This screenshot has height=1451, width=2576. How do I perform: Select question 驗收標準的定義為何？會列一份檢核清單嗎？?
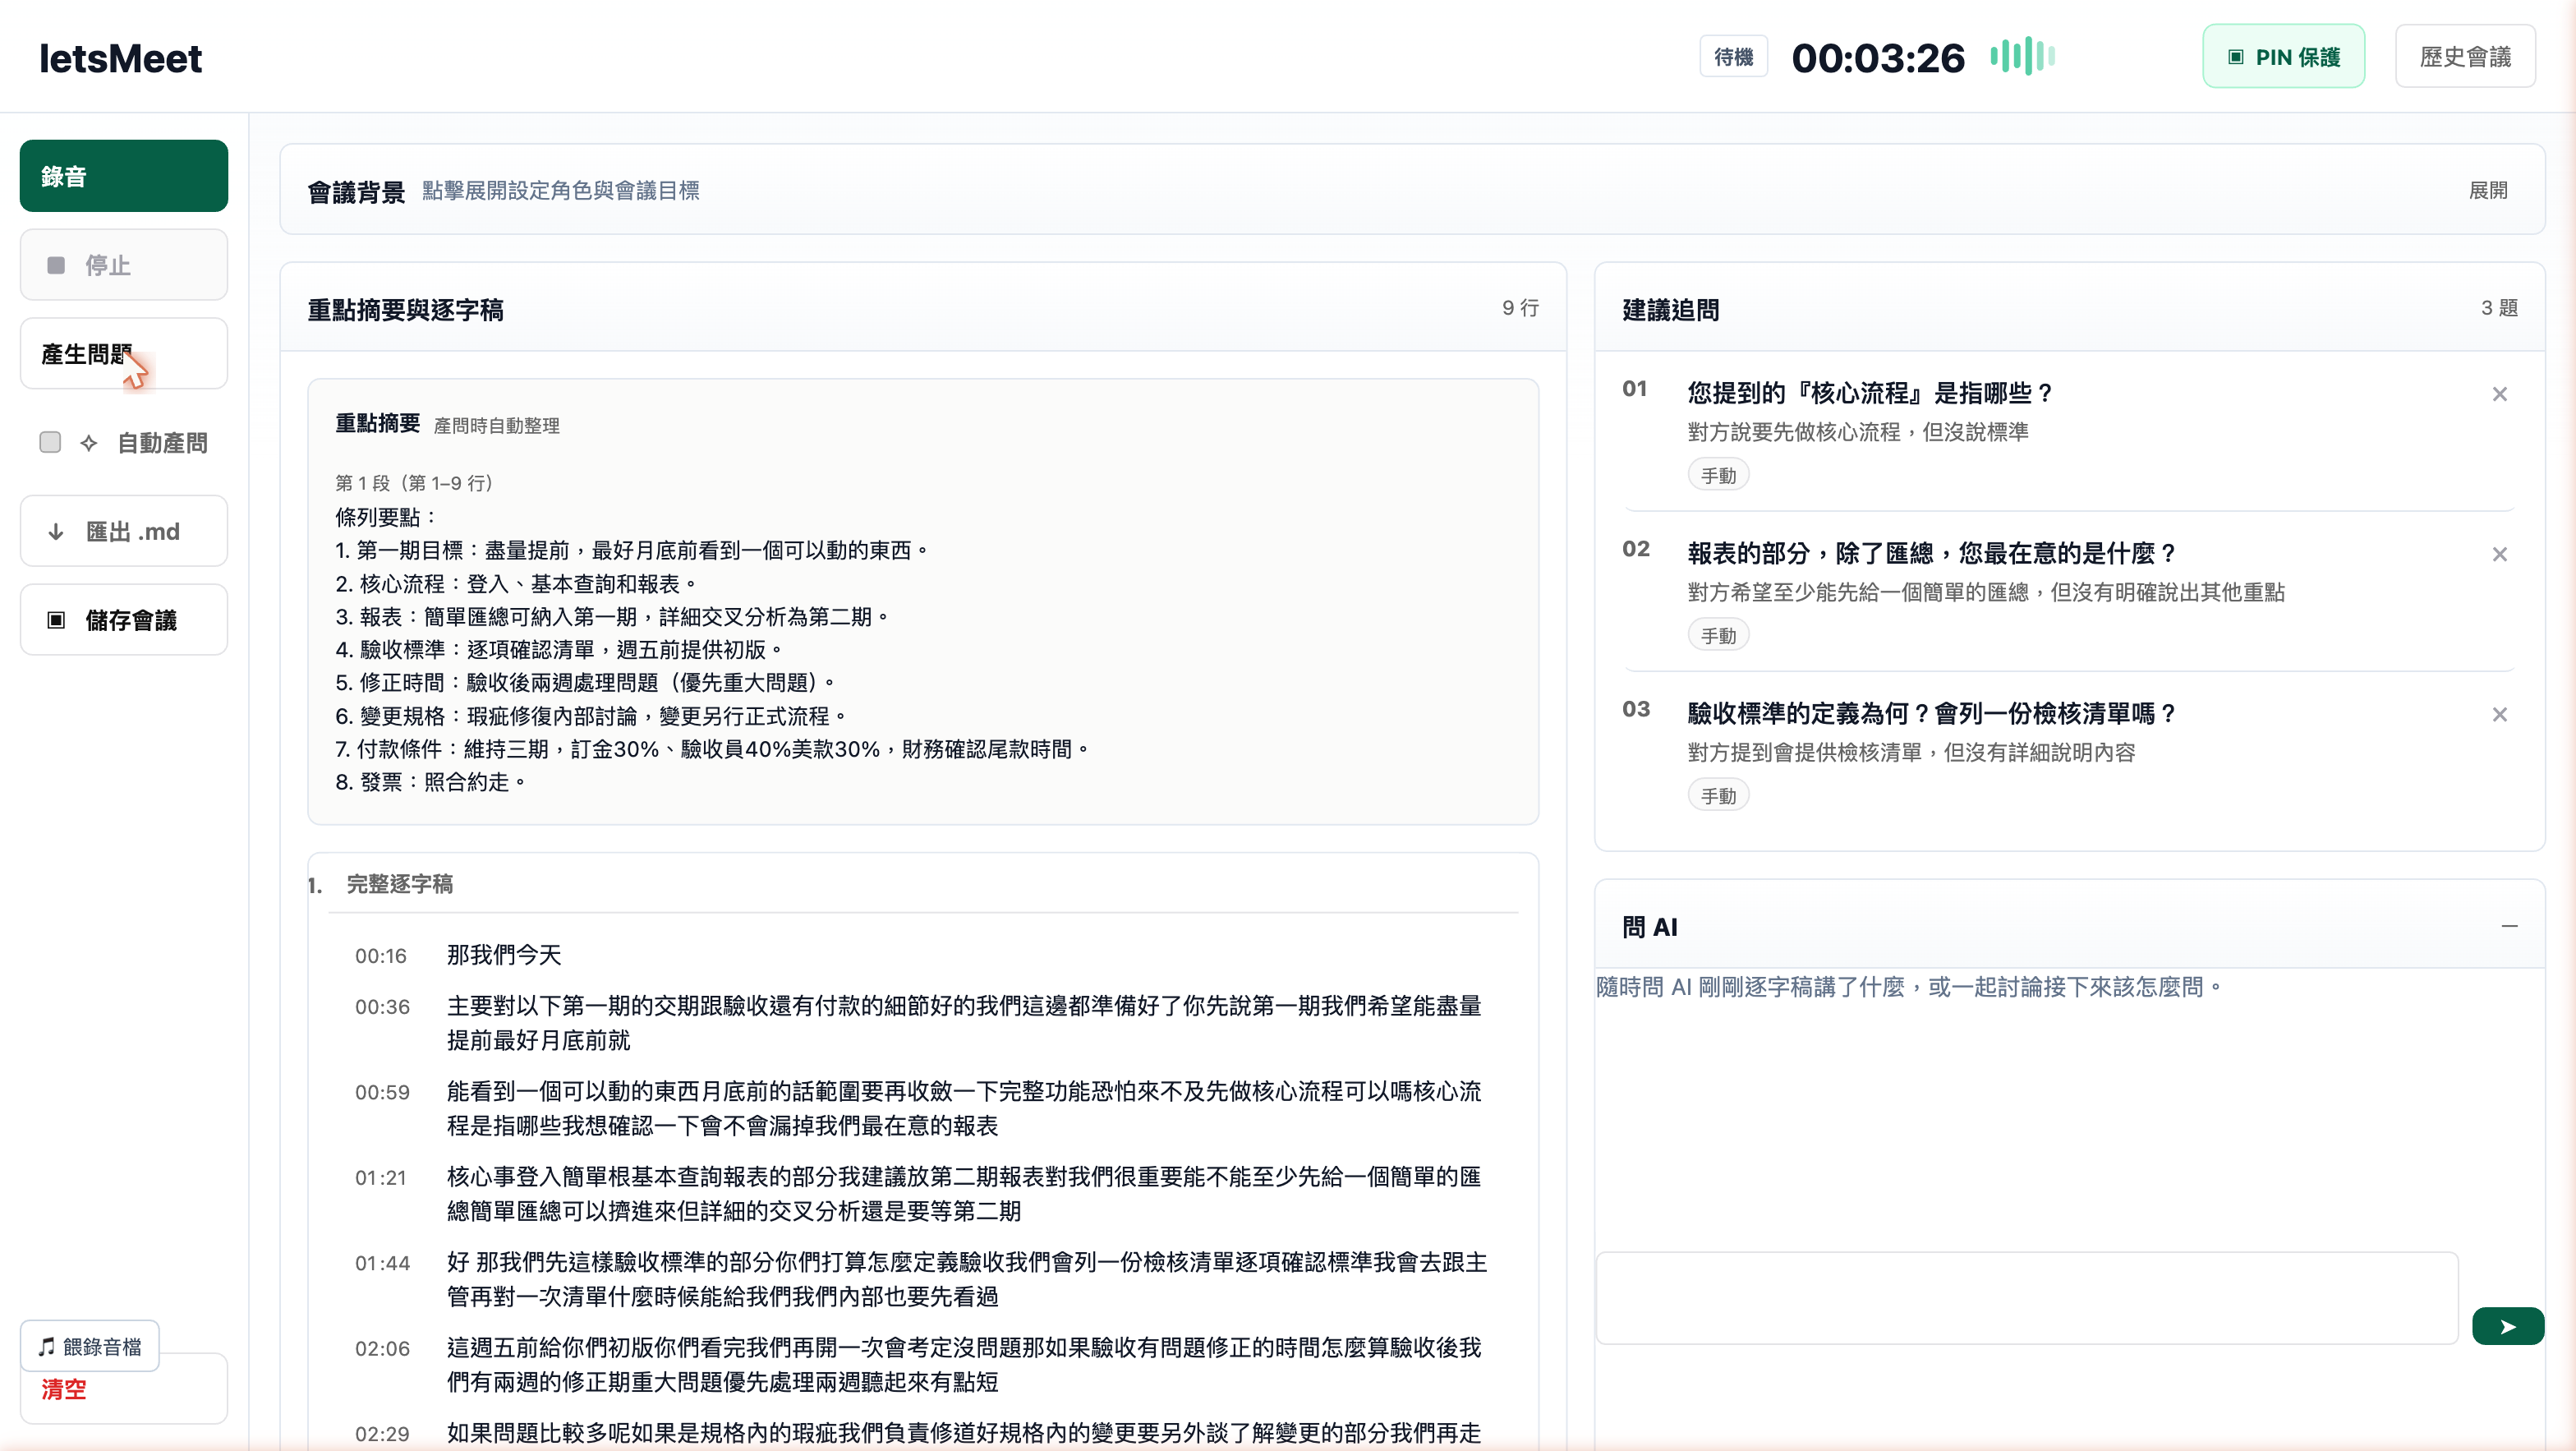1932,713
